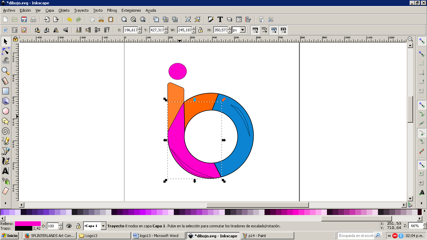Select the Spiral tool
Screen dimensions: 427x240
(x=5, y=131)
